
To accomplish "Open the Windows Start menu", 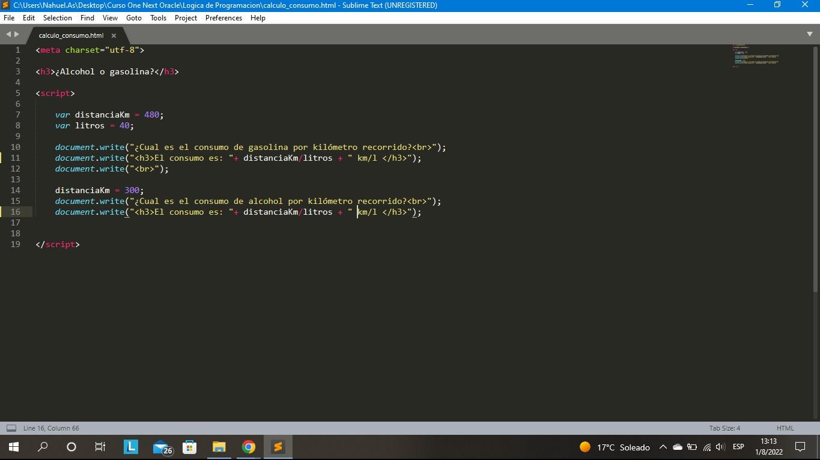I will tap(13, 447).
